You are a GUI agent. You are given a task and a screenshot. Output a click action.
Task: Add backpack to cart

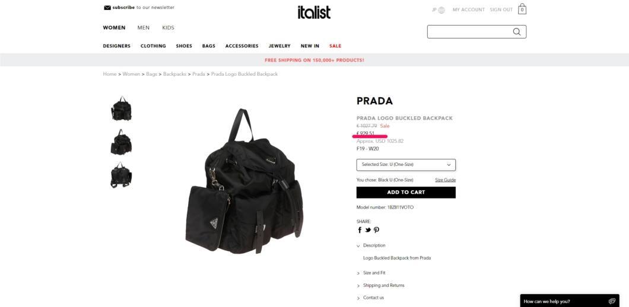tap(406, 193)
